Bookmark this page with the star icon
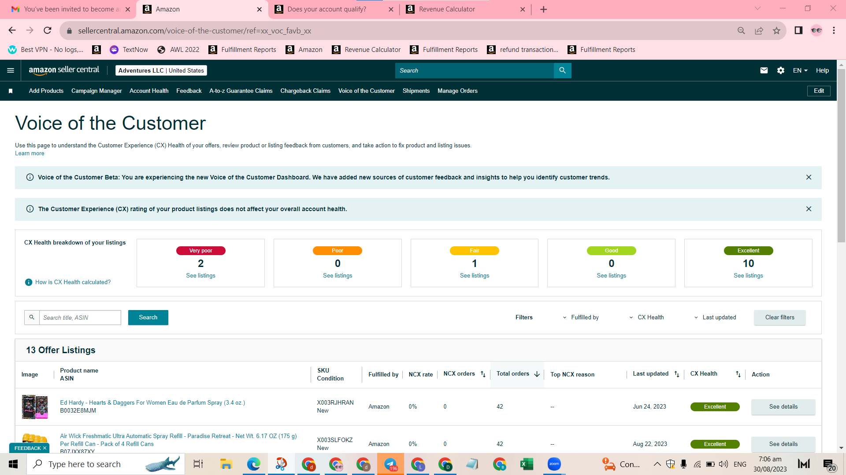This screenshot has height=475, width=846. click(776, 30)
